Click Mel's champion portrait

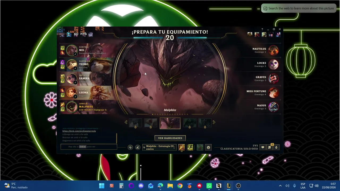pos(71,50)
